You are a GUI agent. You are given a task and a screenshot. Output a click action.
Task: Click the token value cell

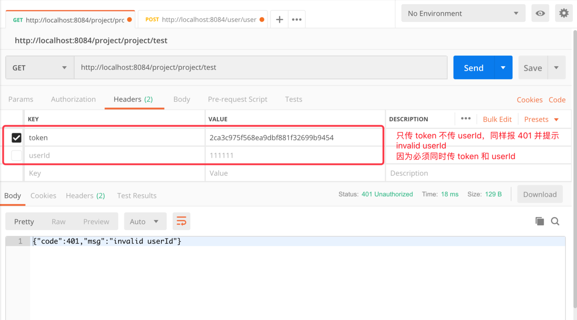295,137
